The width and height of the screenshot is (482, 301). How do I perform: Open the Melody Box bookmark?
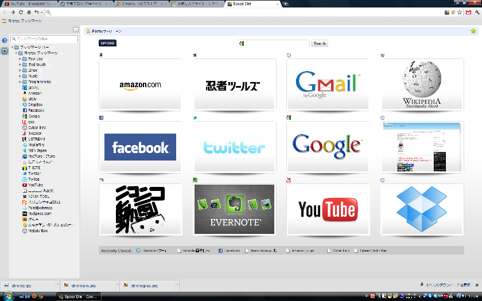click(35, 230)
